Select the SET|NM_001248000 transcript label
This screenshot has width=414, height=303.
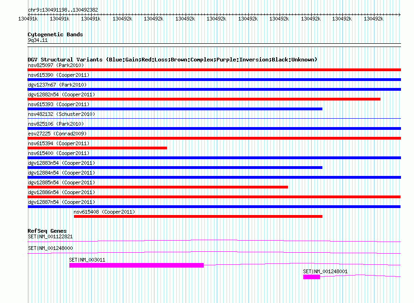click(x=50, y=248)
